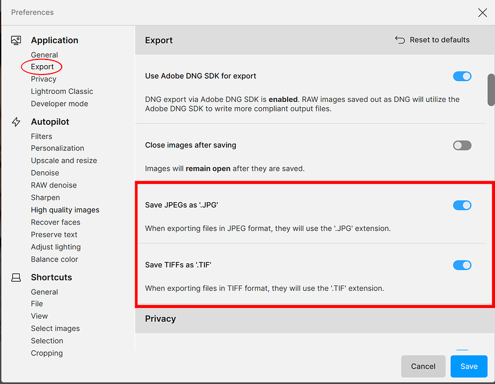Click the vertical scrollbar thumb
This screenshot has height=384, width=495.
tap(491, 89)
